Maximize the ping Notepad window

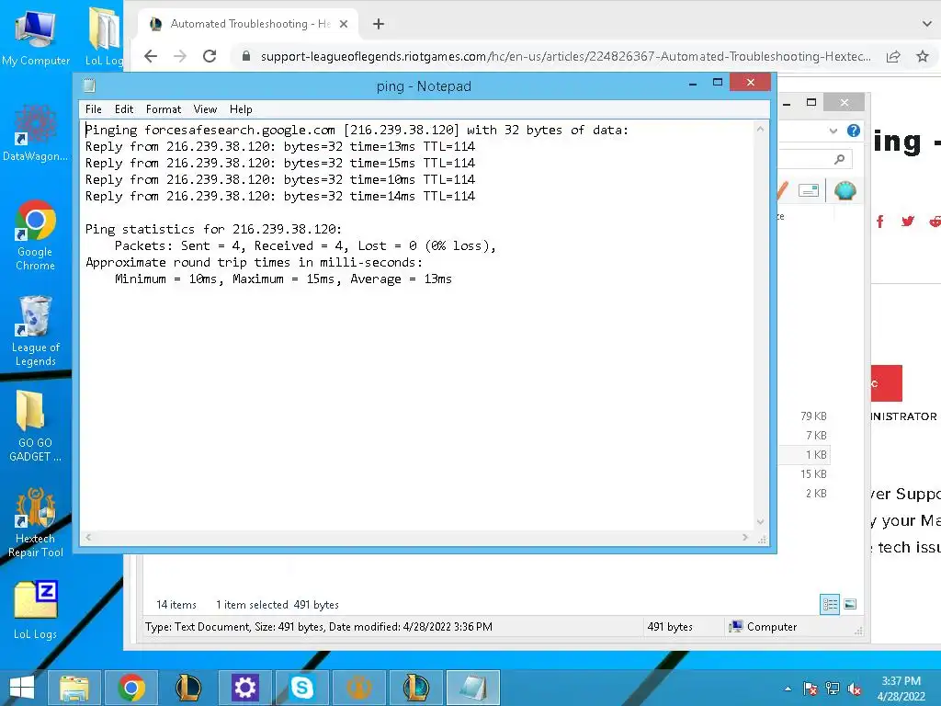tap(717, 82)
